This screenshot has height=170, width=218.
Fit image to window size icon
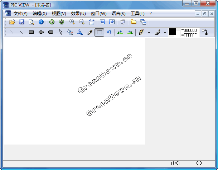point(92,22)
